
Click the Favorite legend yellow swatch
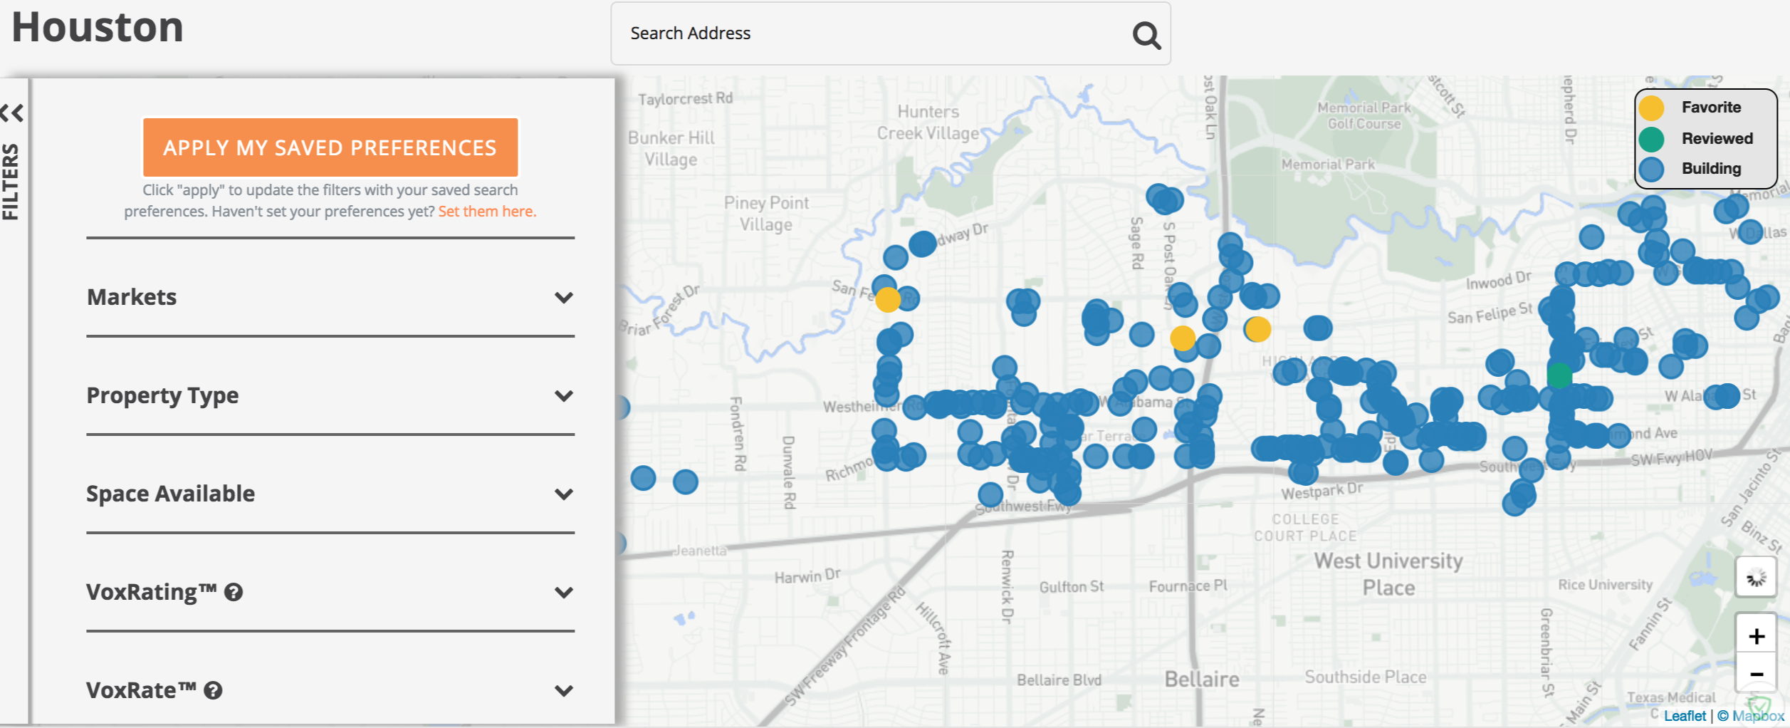pos(1651,108)
